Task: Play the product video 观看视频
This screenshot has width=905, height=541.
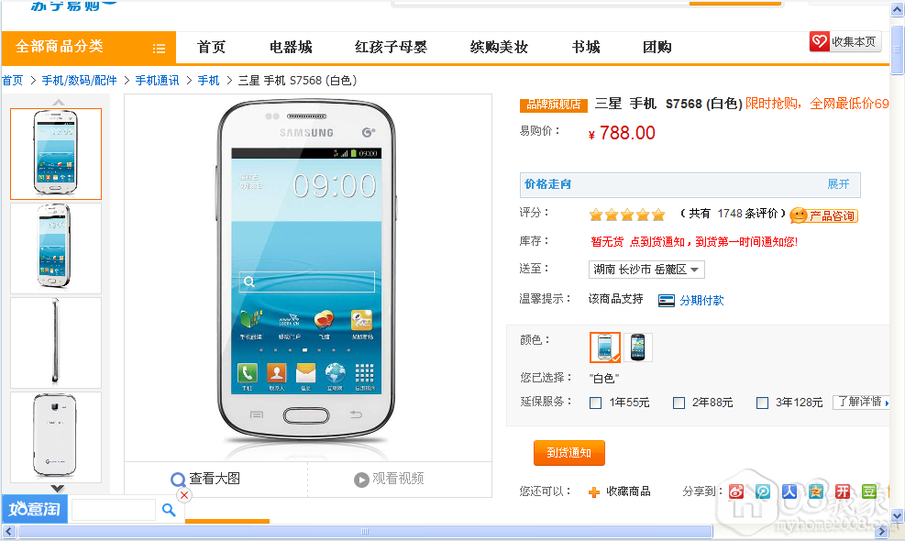Action: (x=389, y=479)
